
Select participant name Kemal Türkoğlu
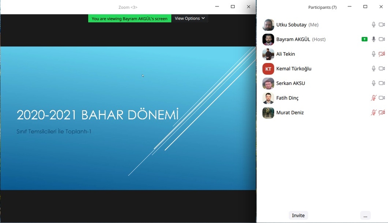tap(294, 68)
